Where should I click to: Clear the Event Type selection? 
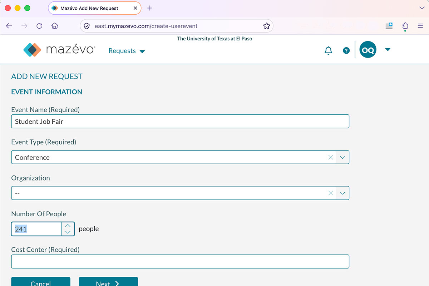tap(331, 157)
